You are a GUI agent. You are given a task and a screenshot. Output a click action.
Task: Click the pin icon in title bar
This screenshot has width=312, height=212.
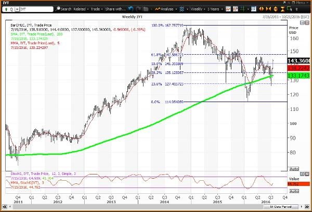pyautogui.click(x=284, y=3)
